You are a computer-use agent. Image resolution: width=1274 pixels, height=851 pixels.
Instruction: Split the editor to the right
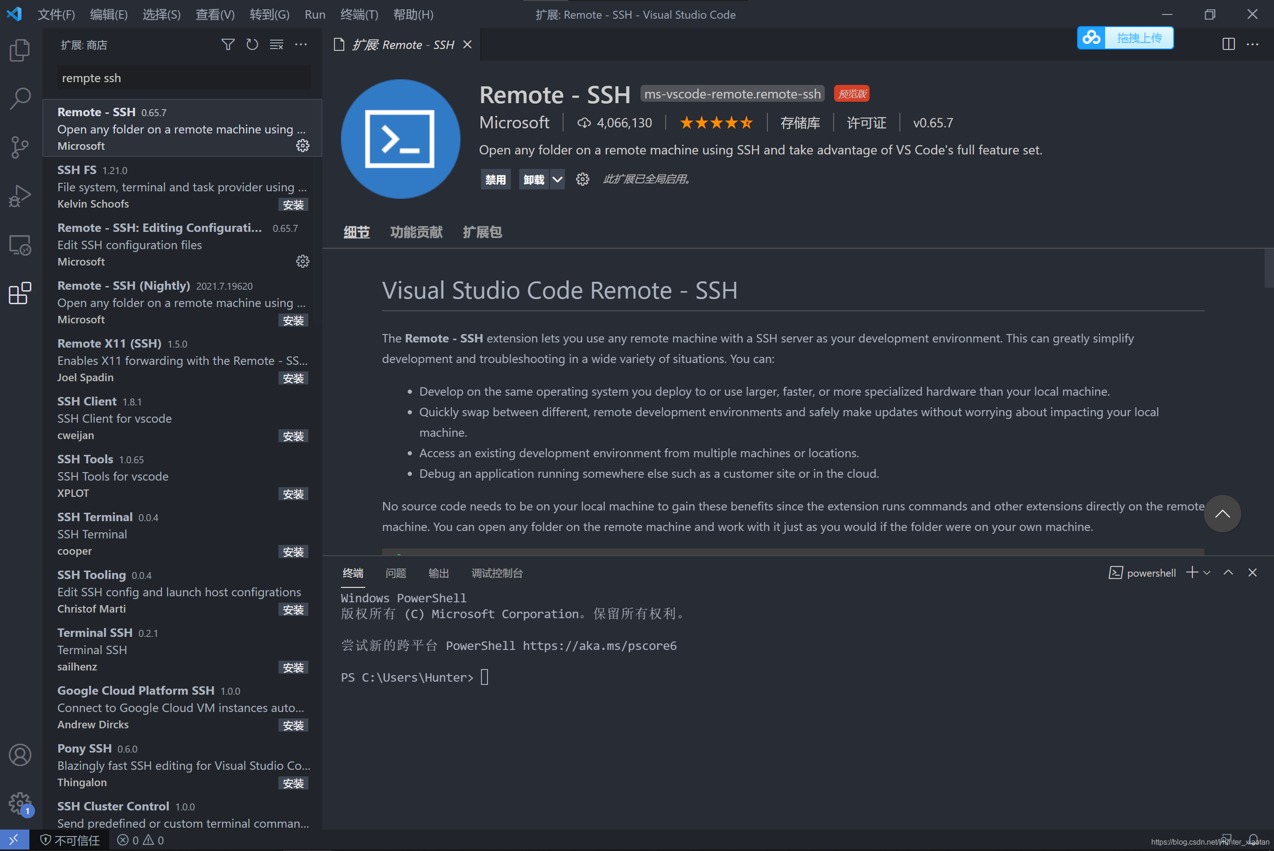[x=1228, y=44]
